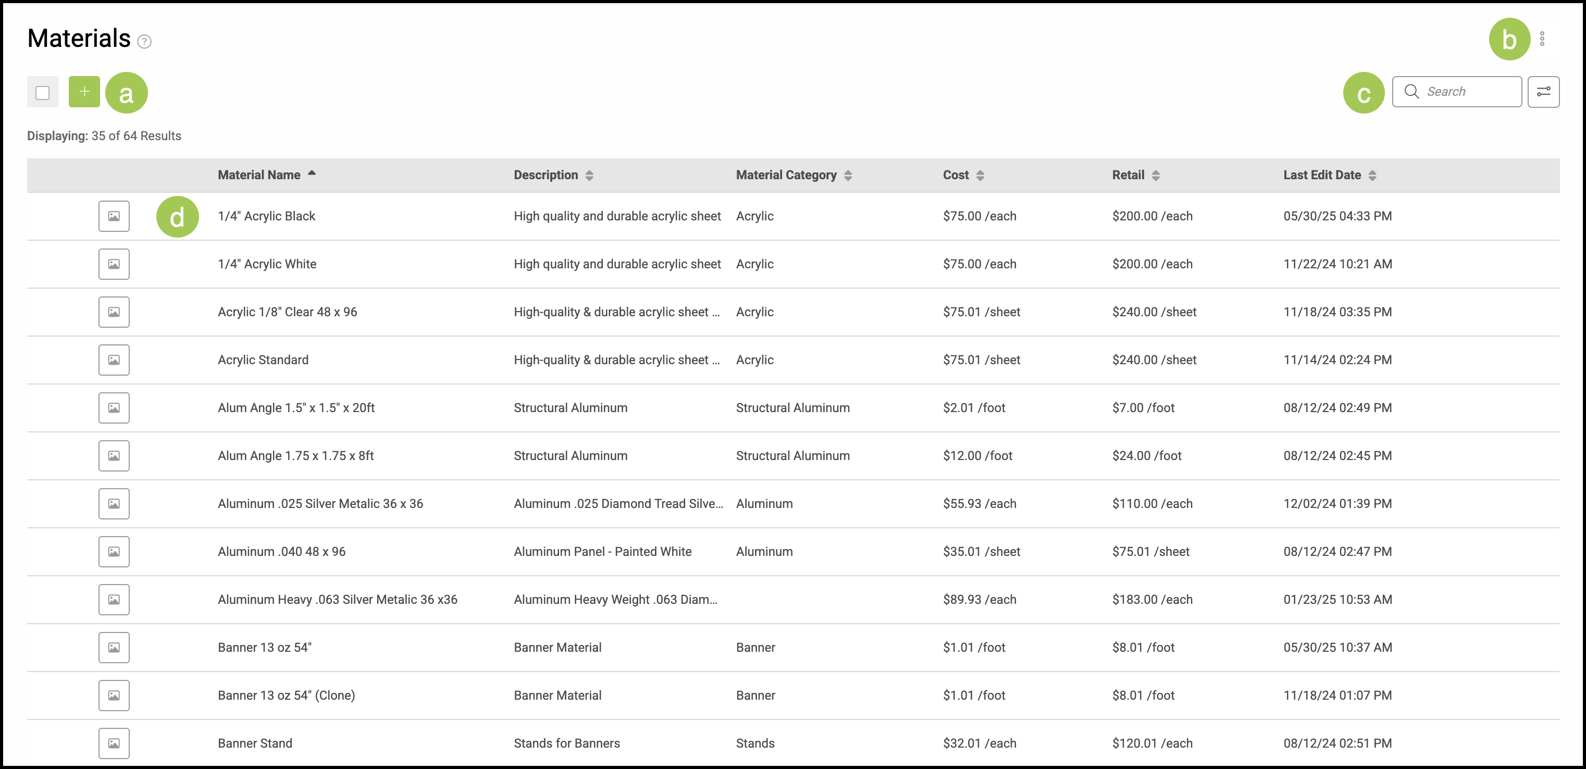Image resolution: width=1586 pixels, height=769 pixels.
Task: Click image icon for Aluminum .040 48 x 96
Action: (x=114, y=552)
